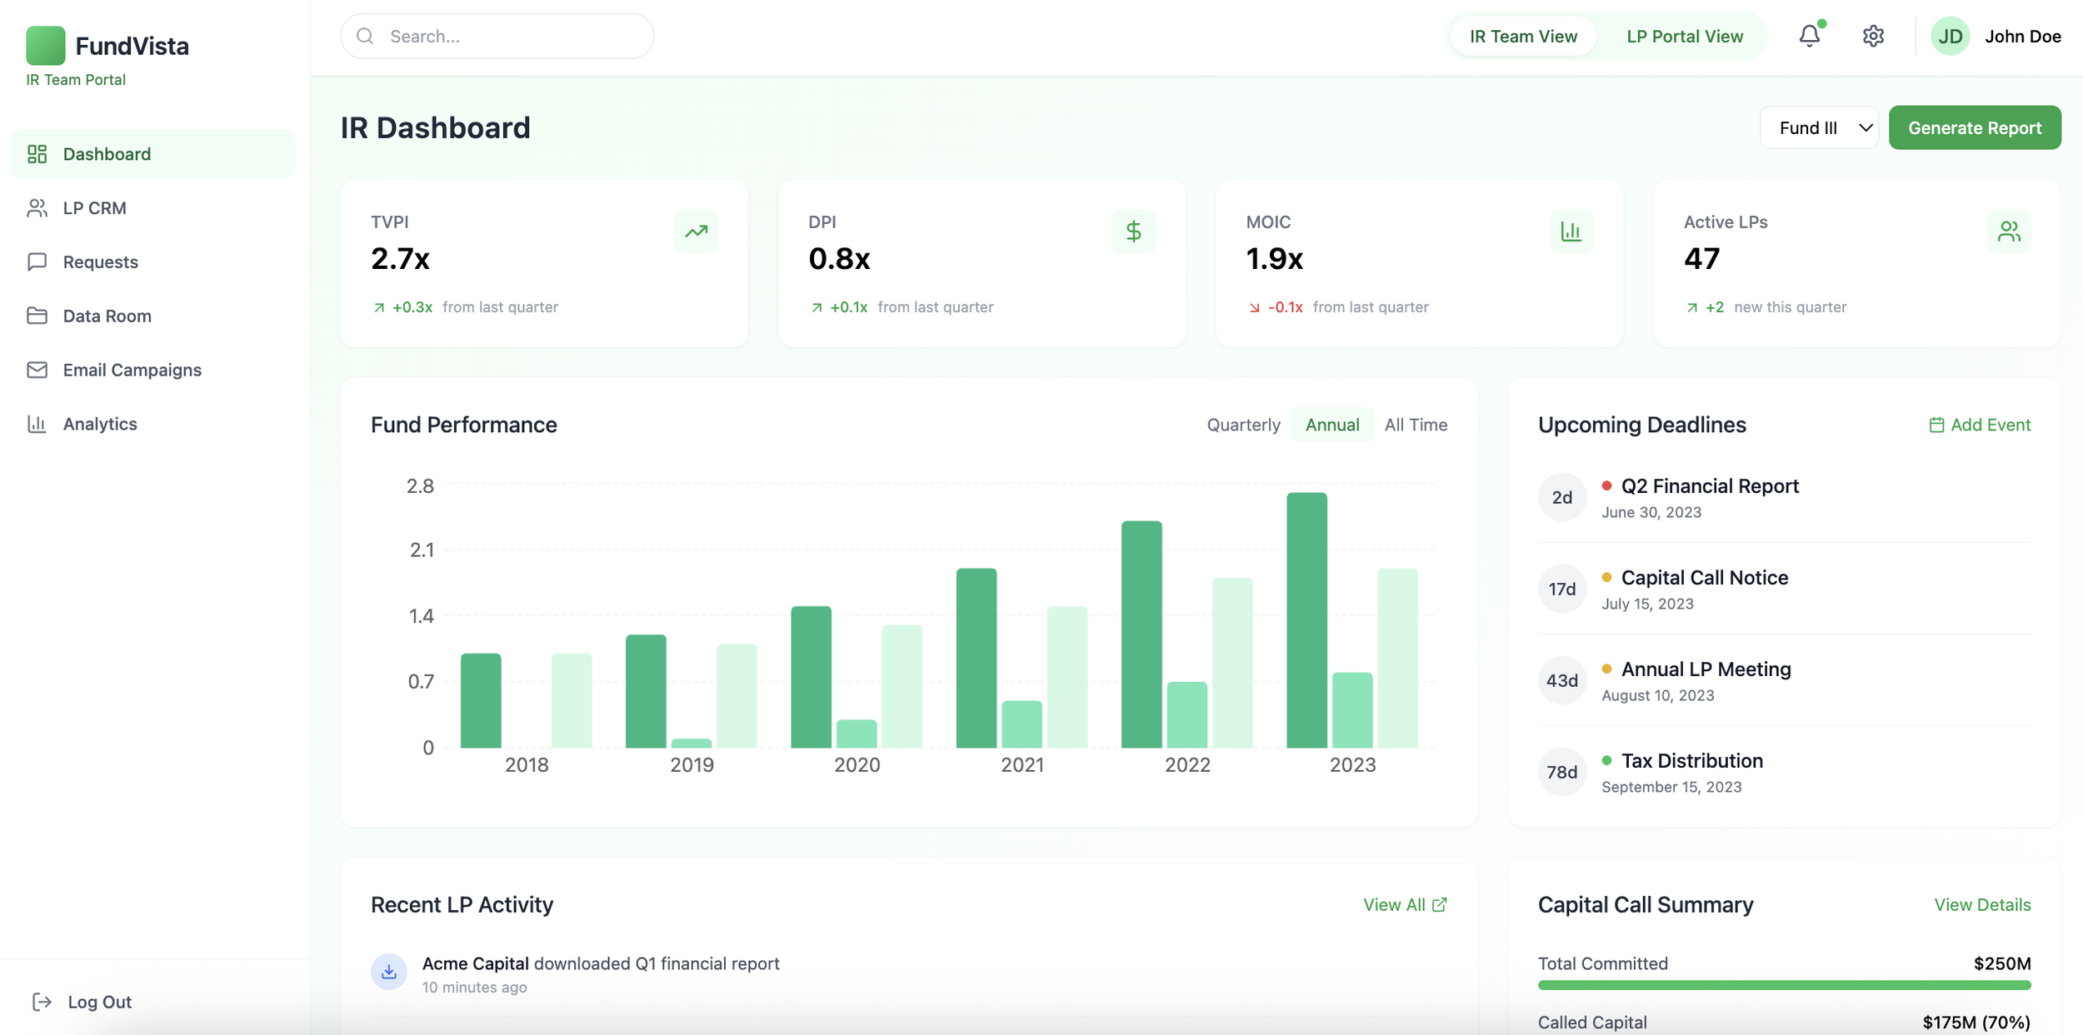Click the Search input field
This screenshot has height=1035, width=2083.
(x=508, y=36)
